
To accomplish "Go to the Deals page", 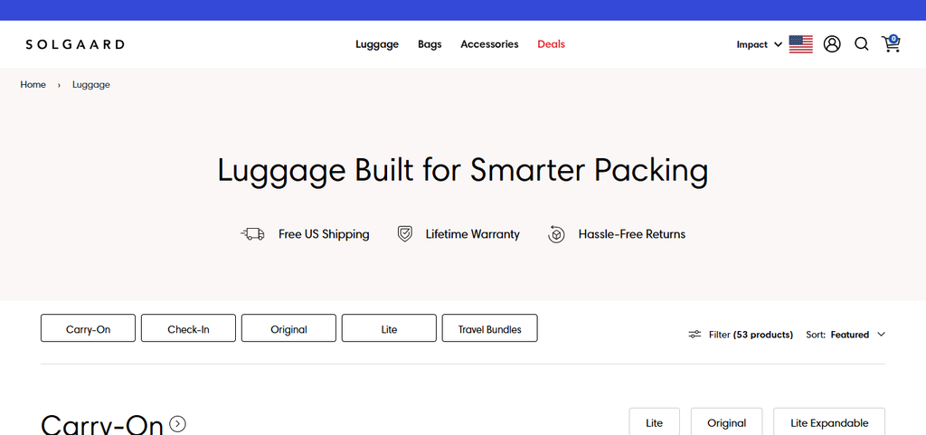I will (551, 44).
